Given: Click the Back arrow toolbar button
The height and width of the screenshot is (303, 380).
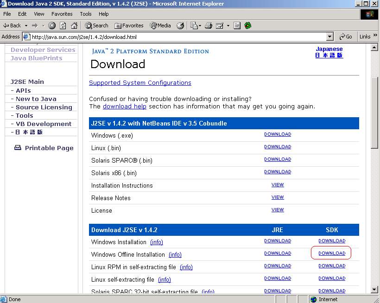Looking at the screenshot, I should (x=12, y=25).
